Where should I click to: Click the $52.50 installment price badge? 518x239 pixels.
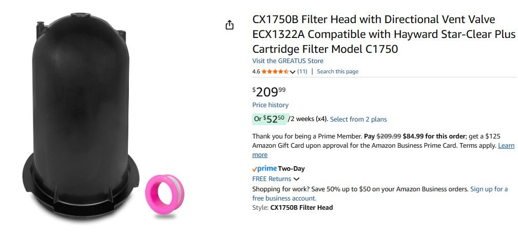pos(270,119)
